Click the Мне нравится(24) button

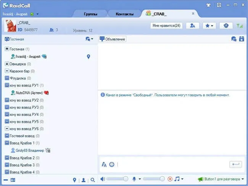166,26
